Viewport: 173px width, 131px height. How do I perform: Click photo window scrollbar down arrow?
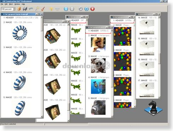[x=112, y=117]
